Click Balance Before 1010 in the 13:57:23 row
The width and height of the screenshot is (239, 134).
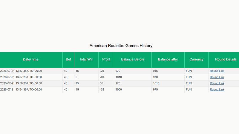pyautogui.click(x=119, y=77)
